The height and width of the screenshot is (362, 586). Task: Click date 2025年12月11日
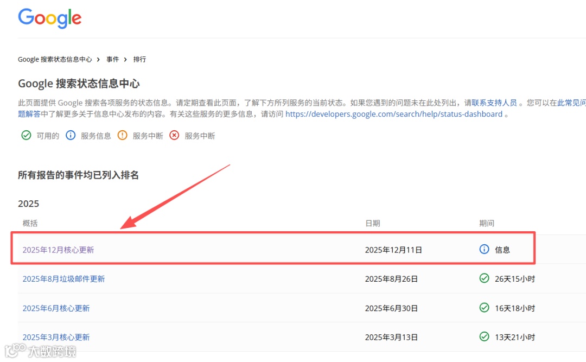tap(393, 250)
